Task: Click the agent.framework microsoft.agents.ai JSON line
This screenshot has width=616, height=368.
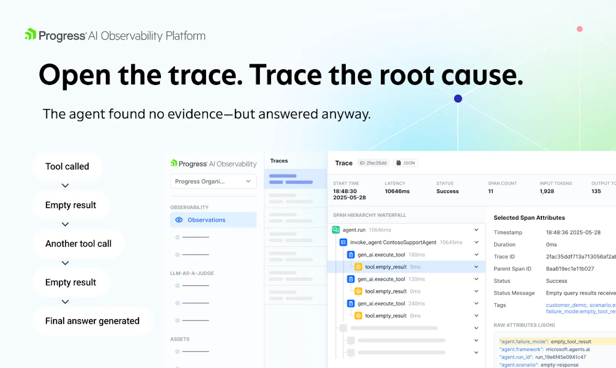Action: point(545,350)
